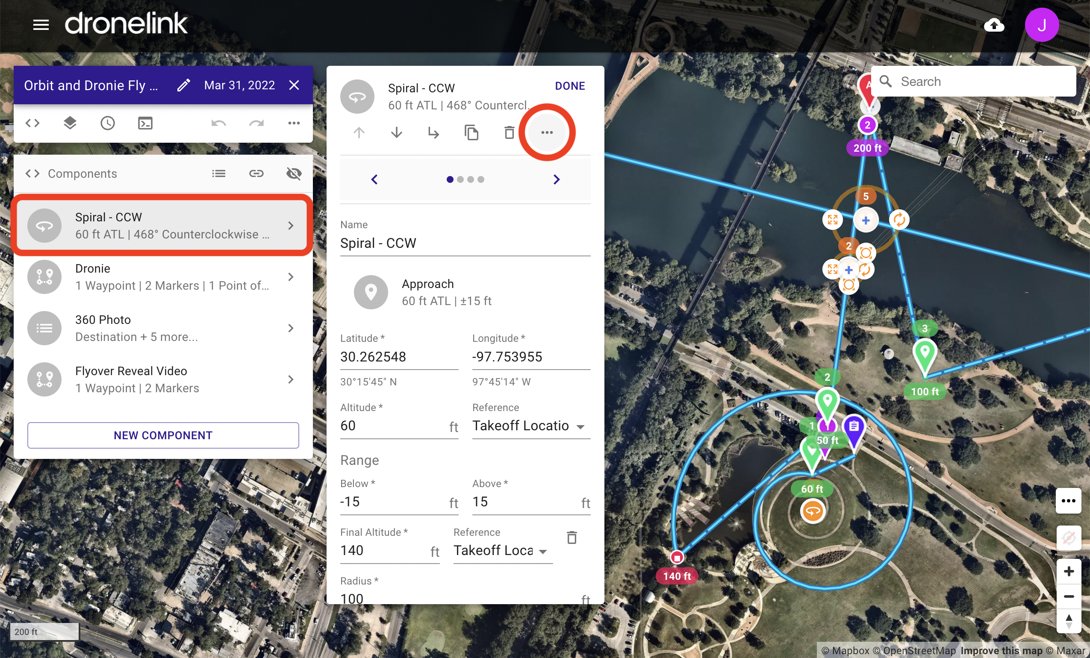Edit plan name with pencil icon
The width and height of the screenshot is (1090, 658).
pos(183,85)
